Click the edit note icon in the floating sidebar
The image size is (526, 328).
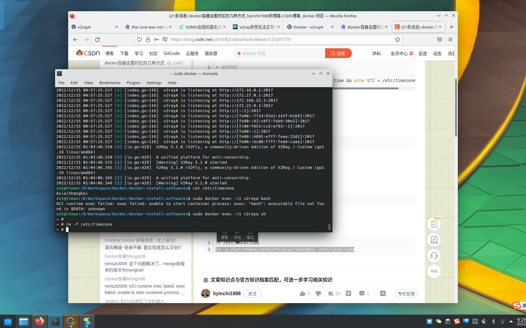pyautogui.click(x=434, y=240)
